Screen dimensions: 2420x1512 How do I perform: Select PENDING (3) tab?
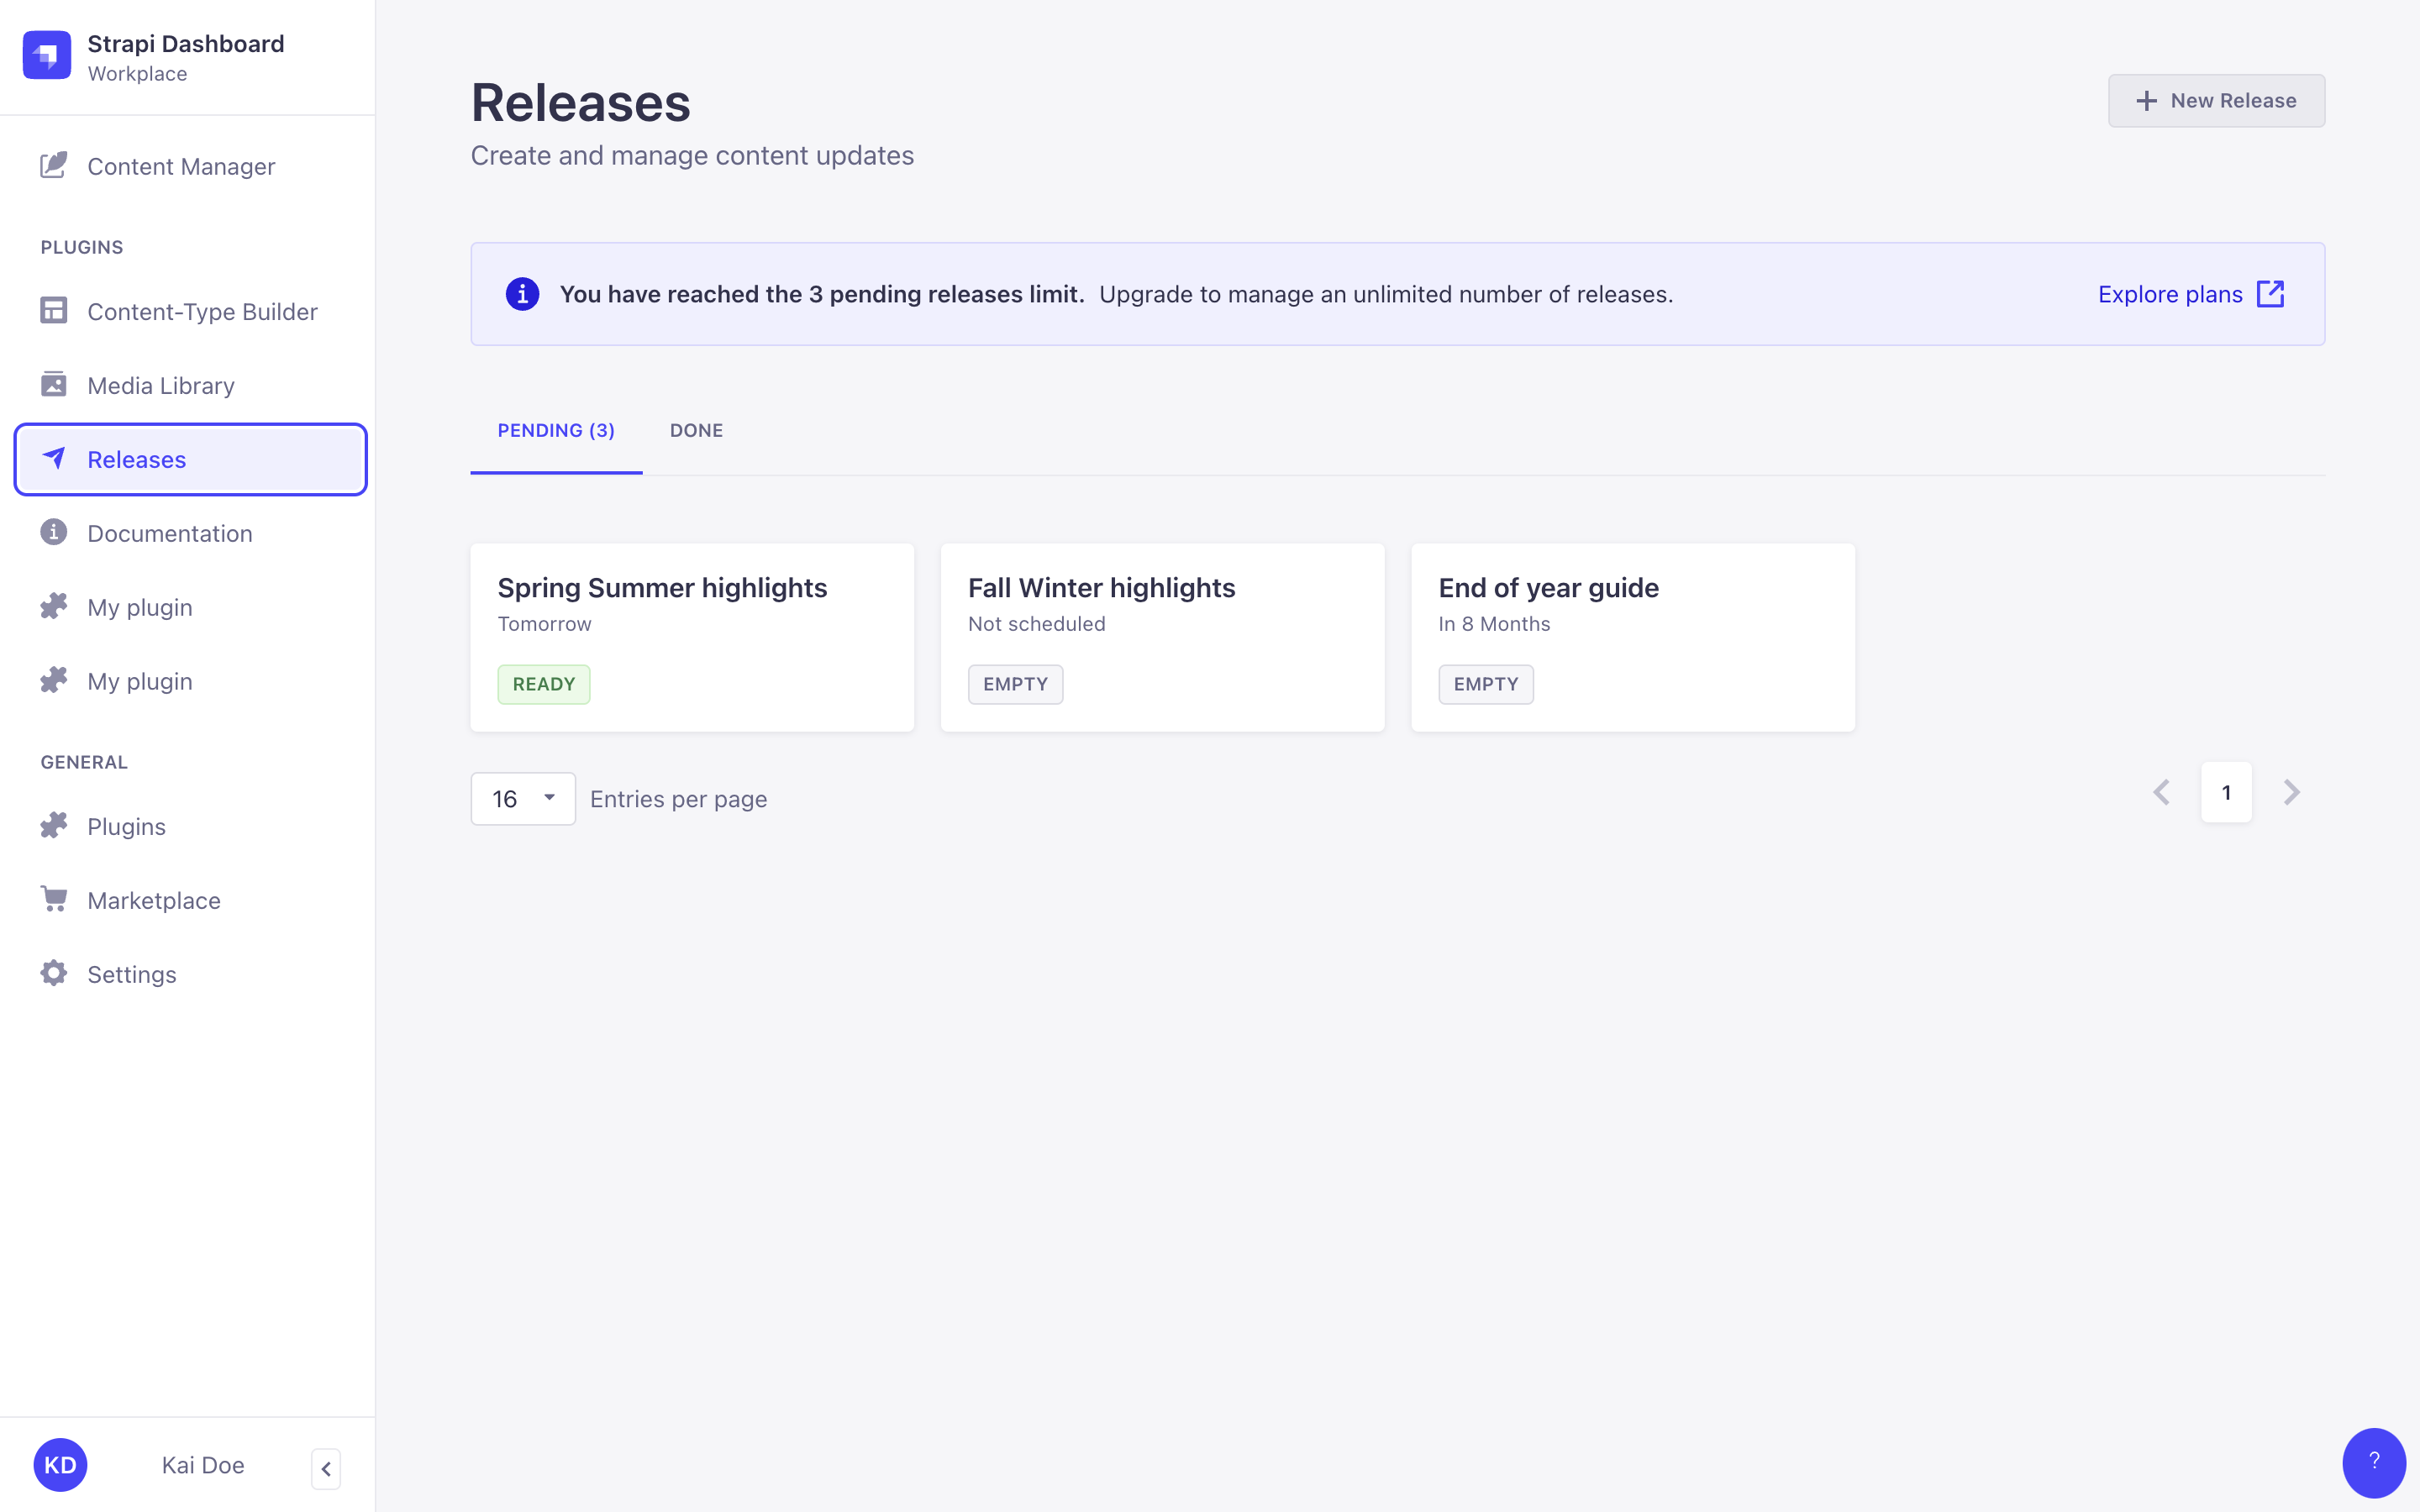click(555, 430)
